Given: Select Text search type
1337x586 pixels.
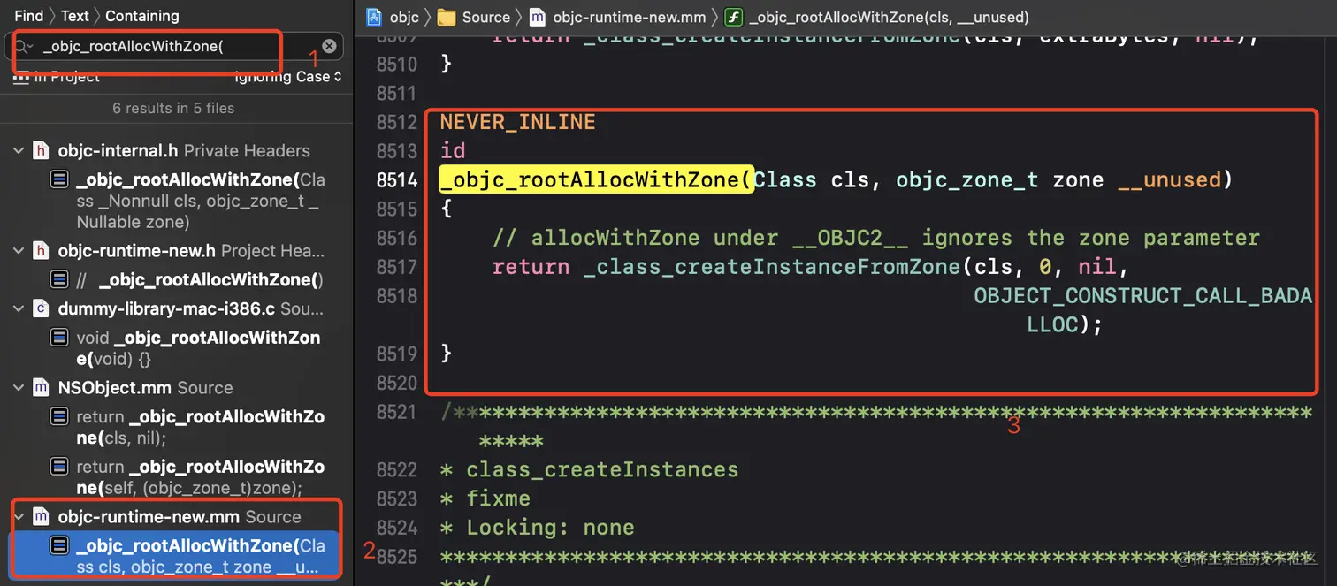Looking at the screenshot, I should coord(75,16).
